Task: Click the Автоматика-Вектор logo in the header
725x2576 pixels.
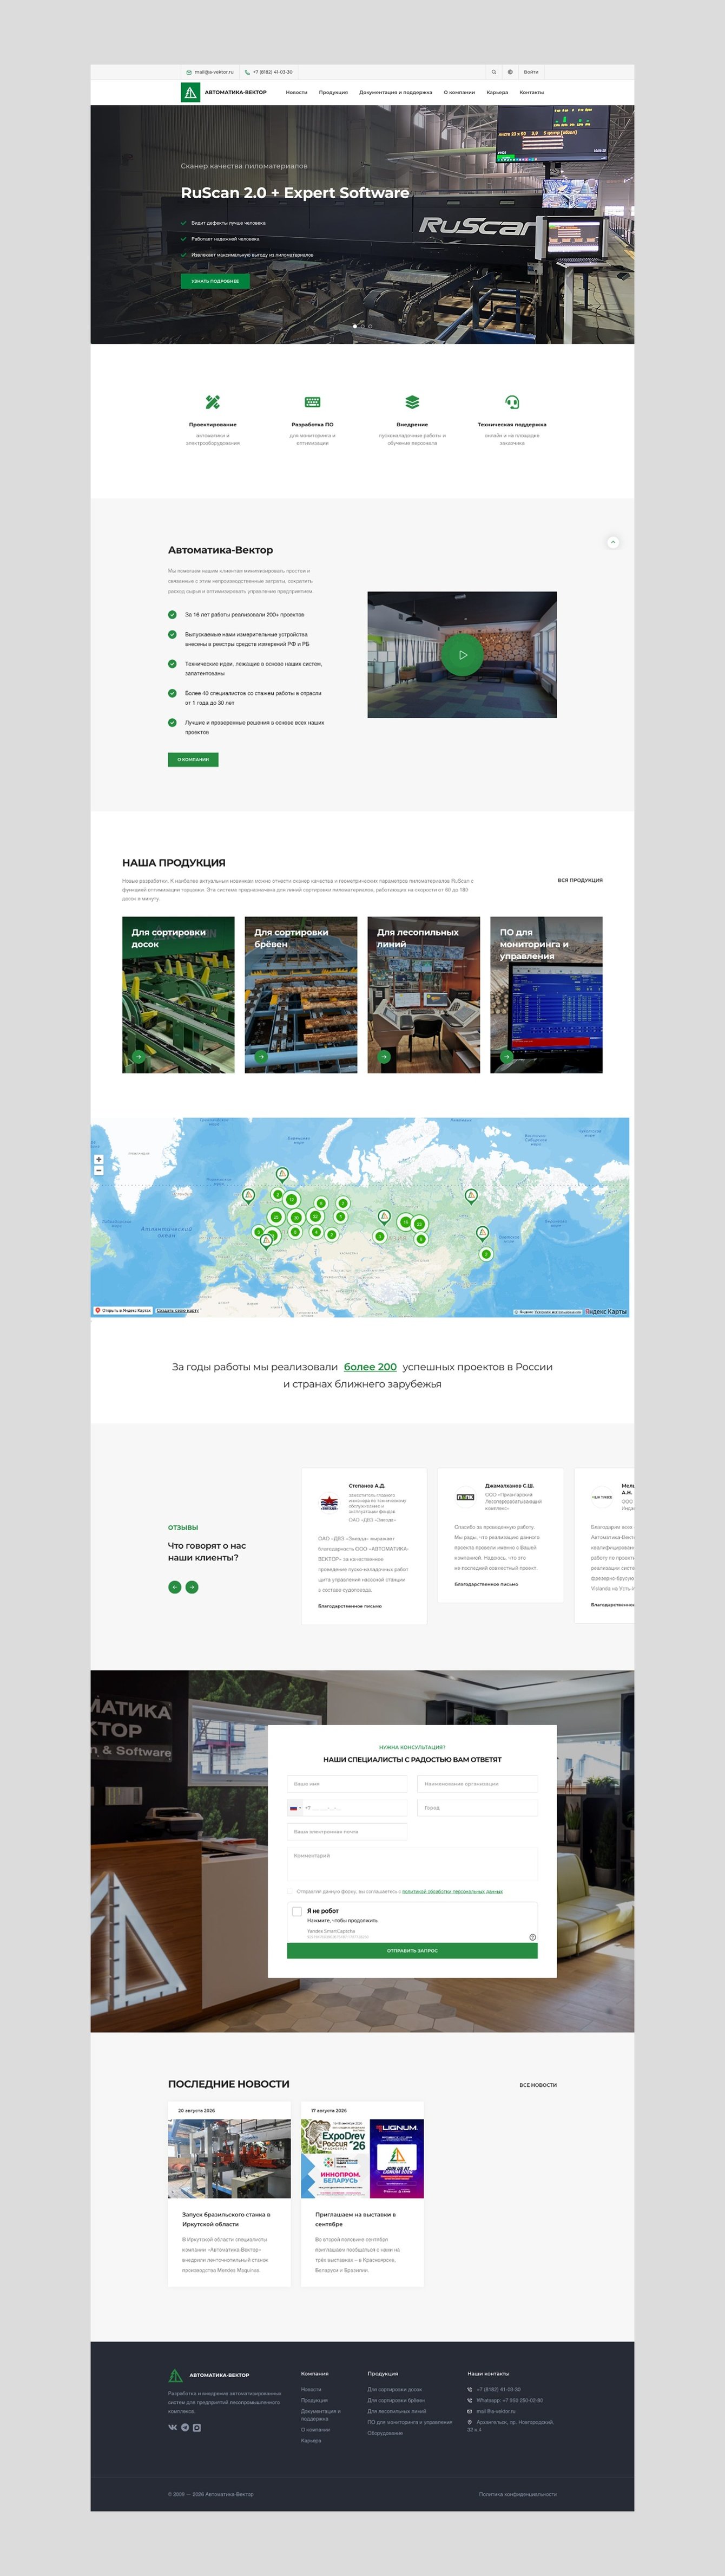Action: point(223,92)
